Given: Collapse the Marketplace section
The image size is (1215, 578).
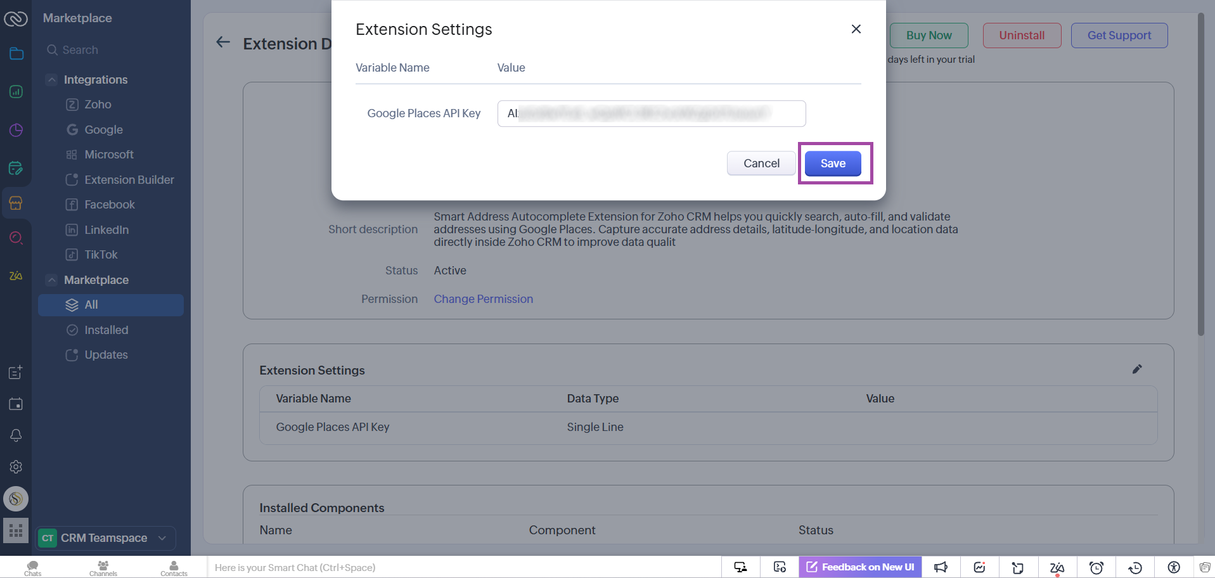Looking at the screenshot, I should (52, 279).
